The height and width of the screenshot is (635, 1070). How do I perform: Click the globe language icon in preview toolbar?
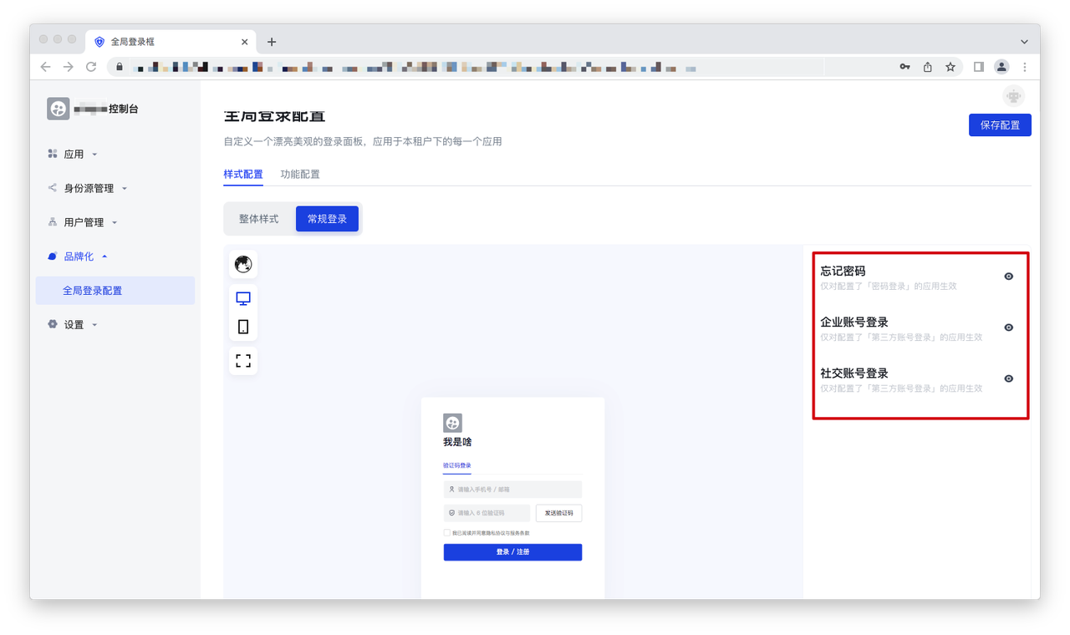(x=243, y=265)
